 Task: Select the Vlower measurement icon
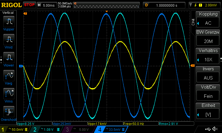(9, 58)
